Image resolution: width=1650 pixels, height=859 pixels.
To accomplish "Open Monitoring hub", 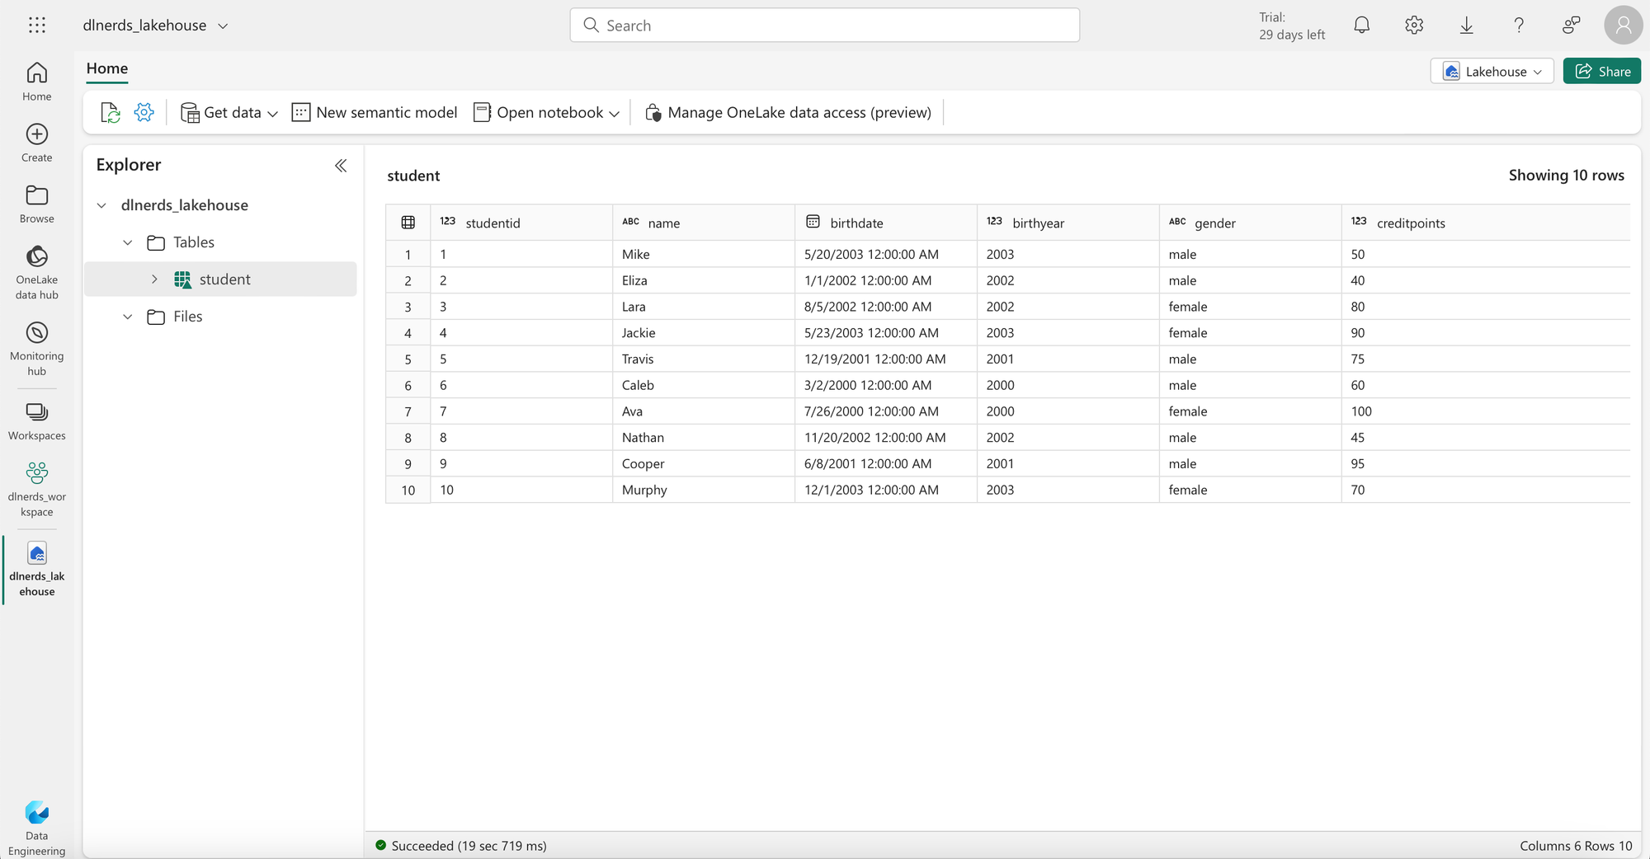I will (37, 350).
